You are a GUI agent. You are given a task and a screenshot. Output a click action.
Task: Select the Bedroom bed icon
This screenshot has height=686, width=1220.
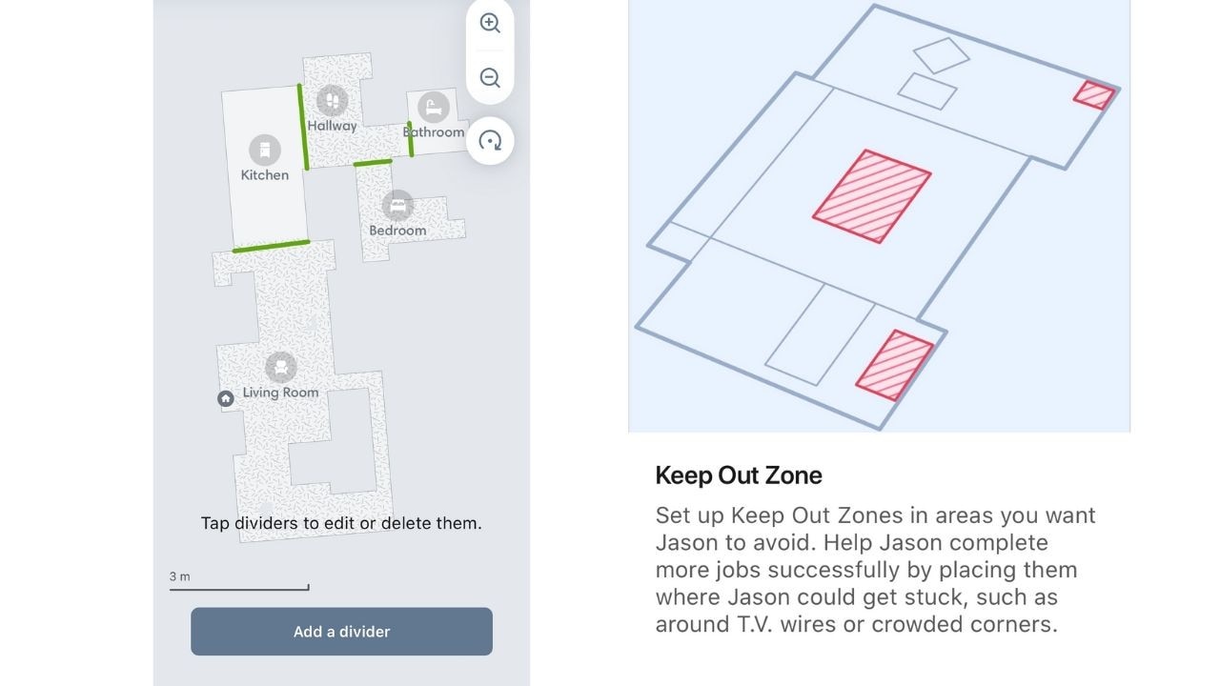pyautogui.click(x=397, y=205)
